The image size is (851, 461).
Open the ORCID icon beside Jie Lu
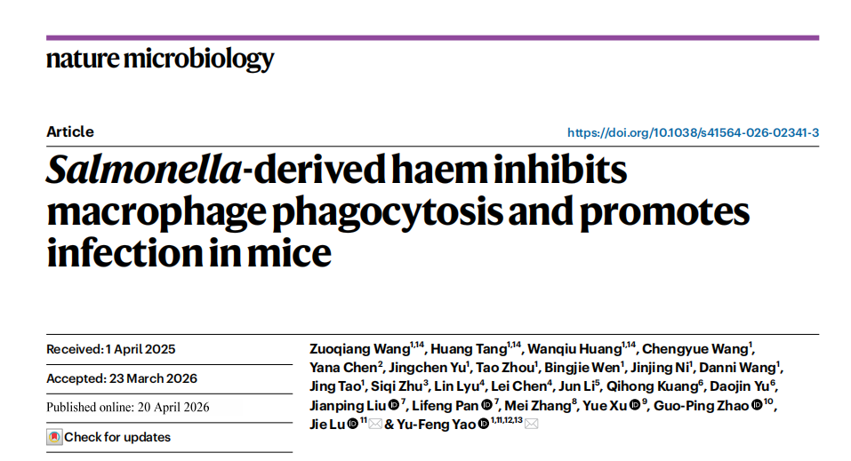[x=353, y=424]
